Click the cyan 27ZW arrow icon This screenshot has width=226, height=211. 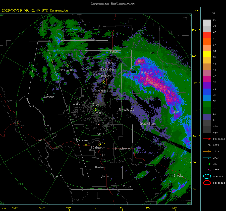click(207, 158)
